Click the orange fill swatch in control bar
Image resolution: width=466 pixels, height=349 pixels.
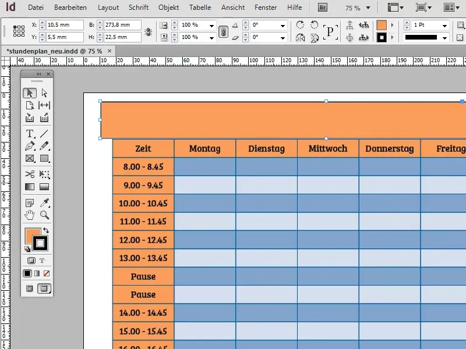(x=382, y=25)
